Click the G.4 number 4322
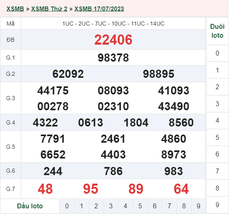Viewport: 229px width, 214px height. 45,122
